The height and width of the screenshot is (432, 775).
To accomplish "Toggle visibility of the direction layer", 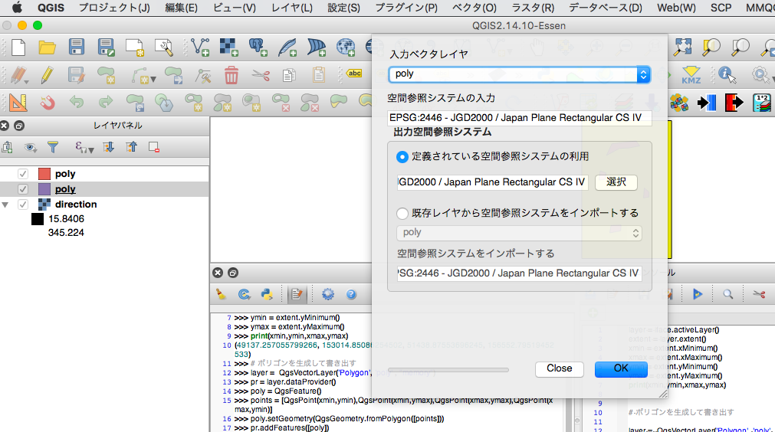I will 23,205.
